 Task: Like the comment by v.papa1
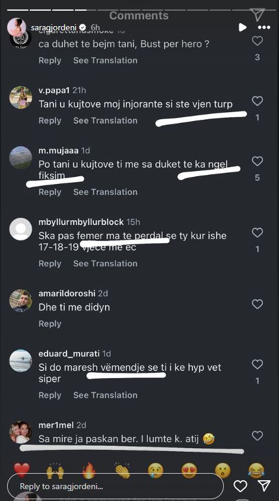pos(257,101)
